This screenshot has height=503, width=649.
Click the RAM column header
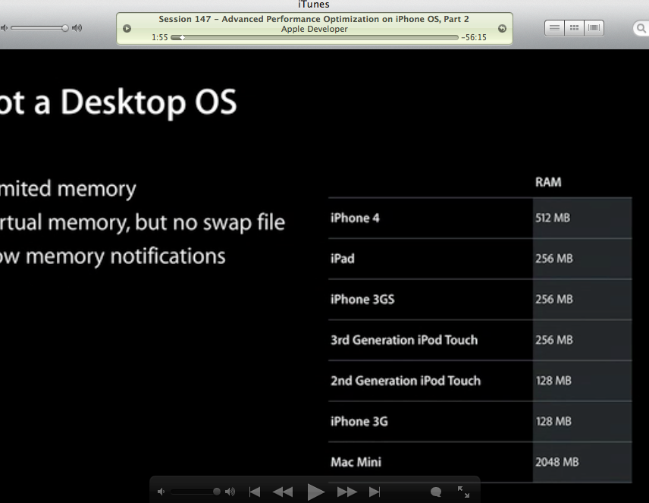(x=548, y=182)
